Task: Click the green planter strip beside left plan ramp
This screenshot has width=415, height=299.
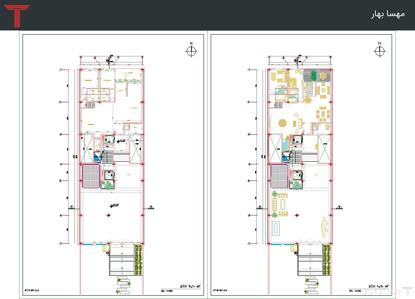Action: pyautogui.click(x=138, y=260)
